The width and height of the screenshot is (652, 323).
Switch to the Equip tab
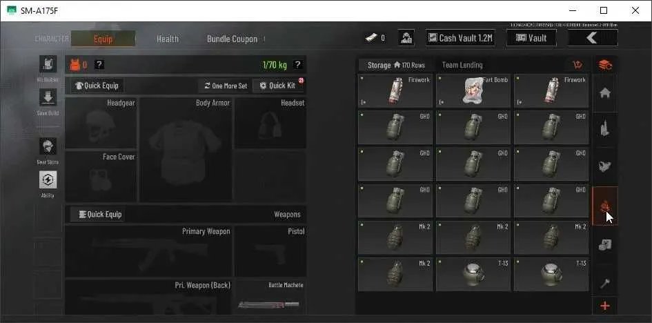[x=103, y=39]
